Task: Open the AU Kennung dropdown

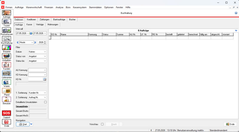Action: 45,70
